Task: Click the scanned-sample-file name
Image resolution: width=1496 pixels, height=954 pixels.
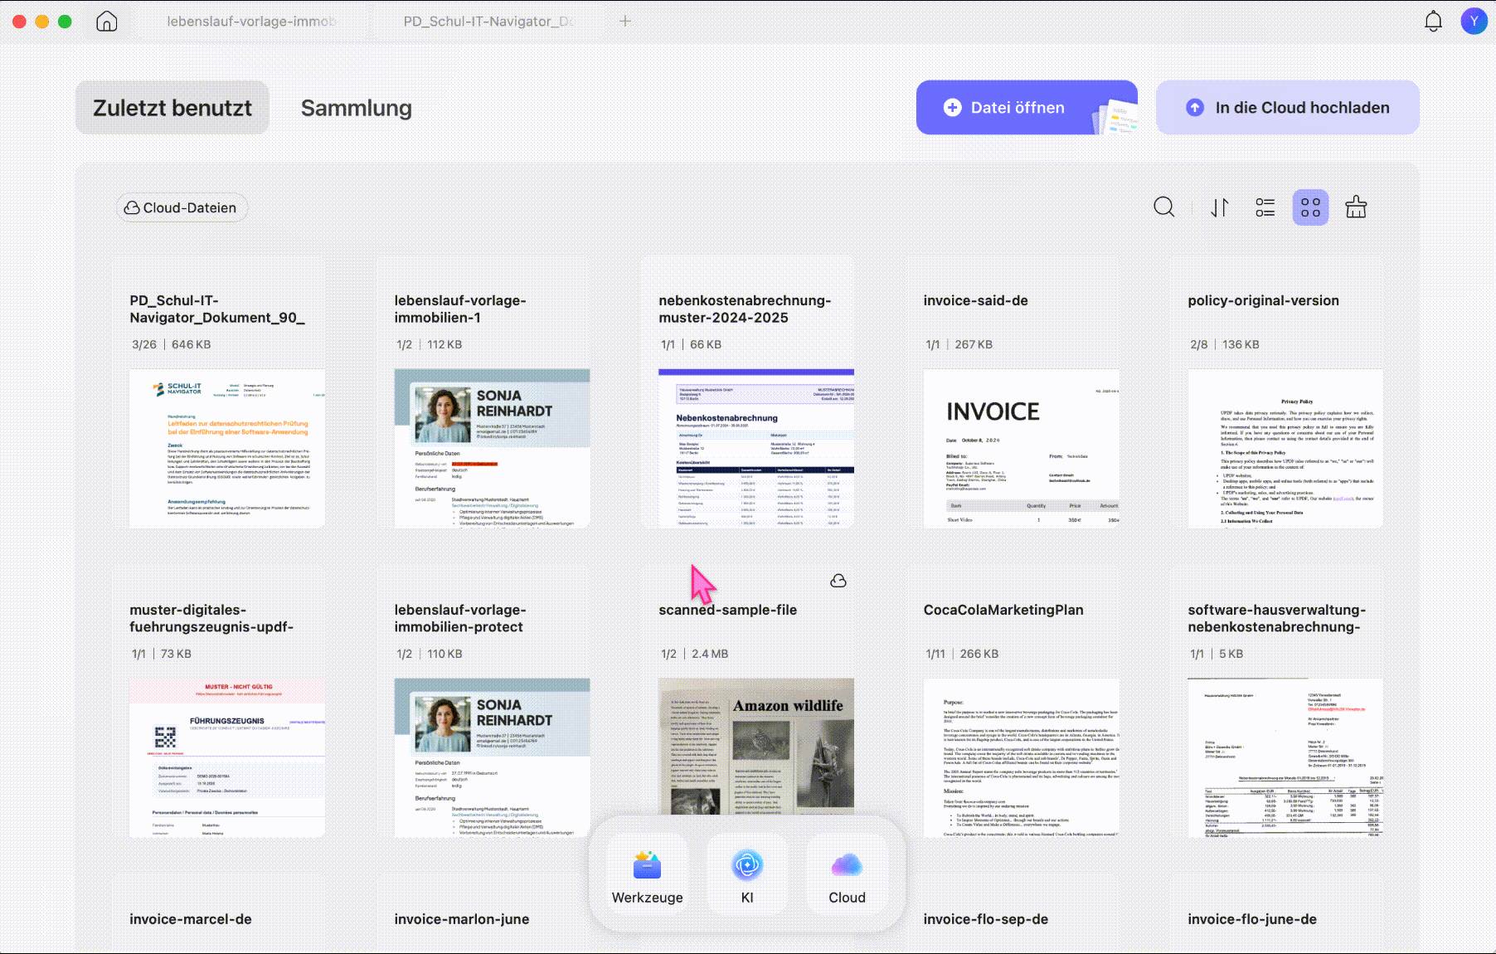Action: tap(728, 610)
